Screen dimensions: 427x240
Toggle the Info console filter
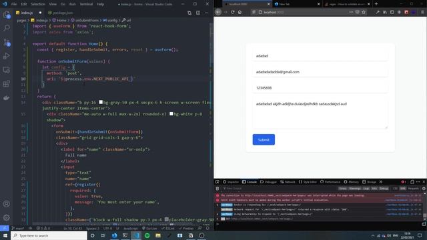[x=374, y=188]
